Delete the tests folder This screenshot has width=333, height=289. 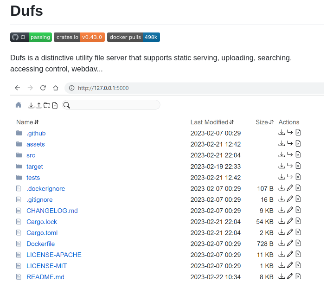(298, 177)
